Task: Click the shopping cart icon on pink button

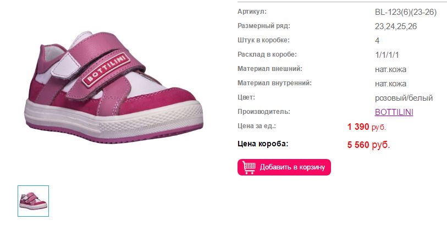Action: (249, 167)
